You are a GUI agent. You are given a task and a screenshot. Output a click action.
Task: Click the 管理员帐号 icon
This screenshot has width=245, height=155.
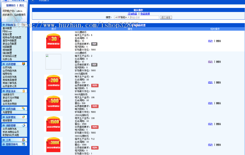[23, 144]
